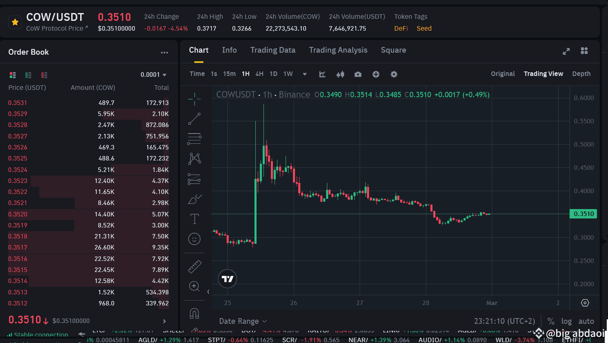Open the CoW Protocol Price link
The width and height of the screenshot is (608, 343).
[x=57, y=29]
